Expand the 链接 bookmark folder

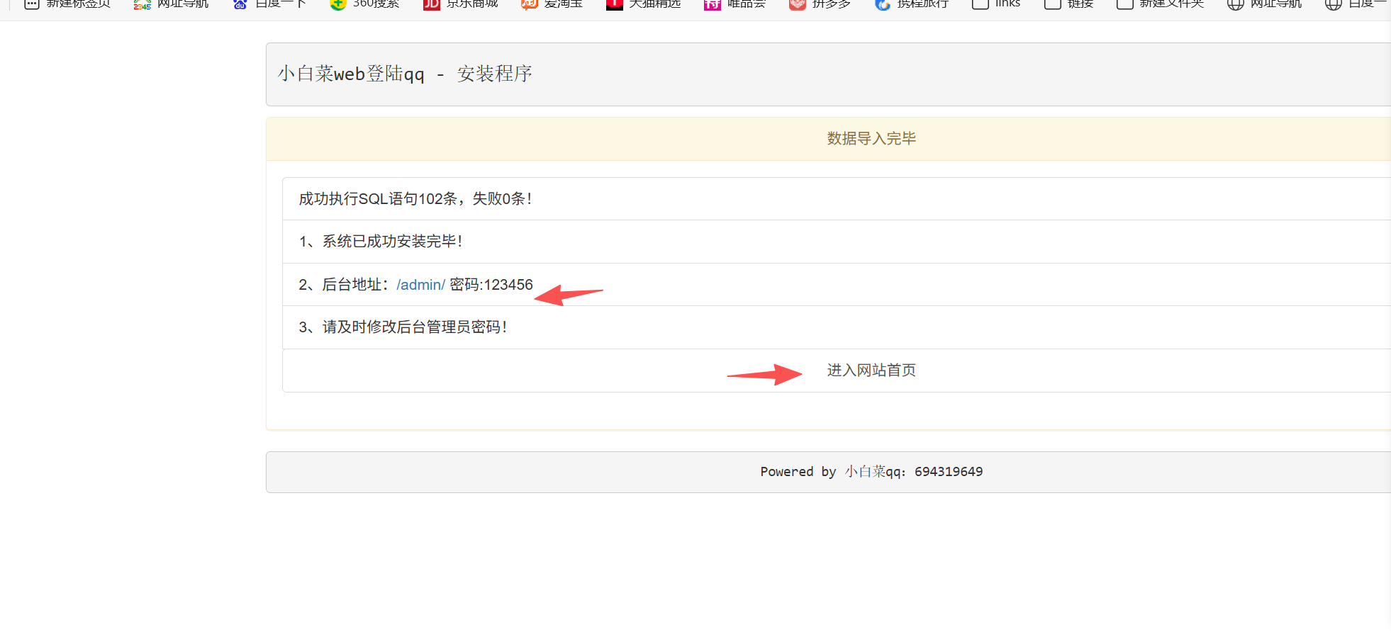pos(1069,4)
